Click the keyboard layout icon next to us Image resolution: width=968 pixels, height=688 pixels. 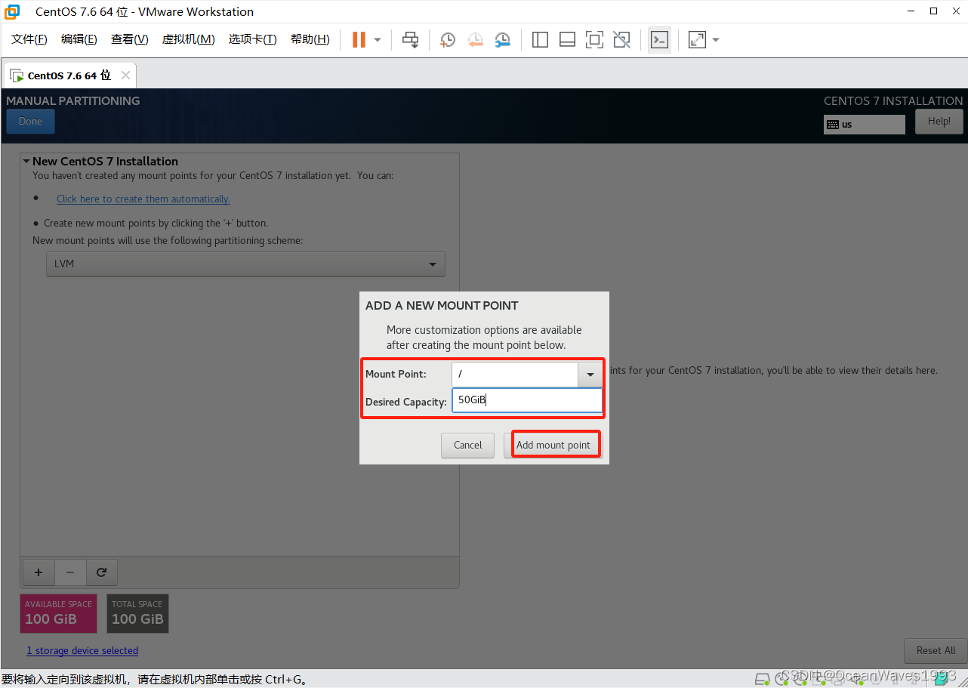click(833, 125)
